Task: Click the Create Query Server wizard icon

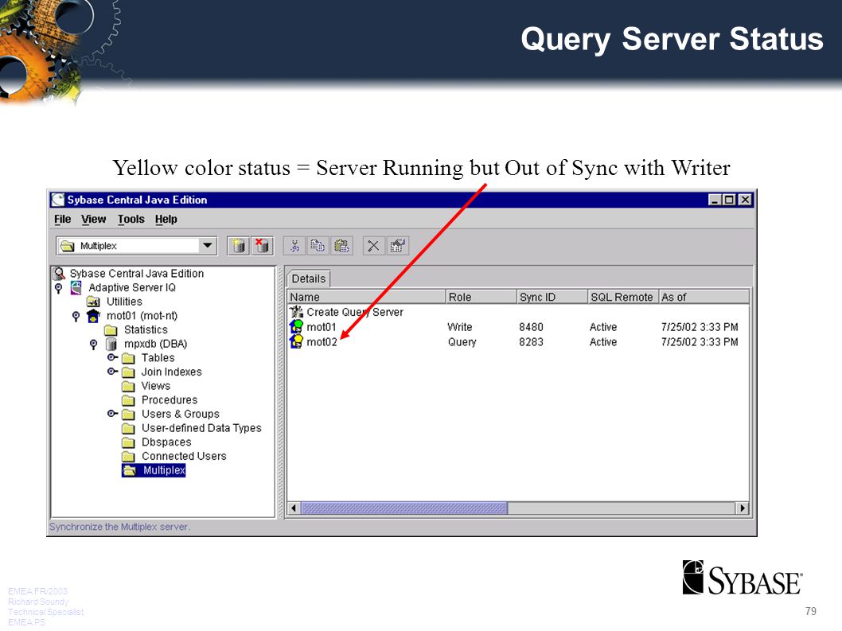Action: click(296, 312)
